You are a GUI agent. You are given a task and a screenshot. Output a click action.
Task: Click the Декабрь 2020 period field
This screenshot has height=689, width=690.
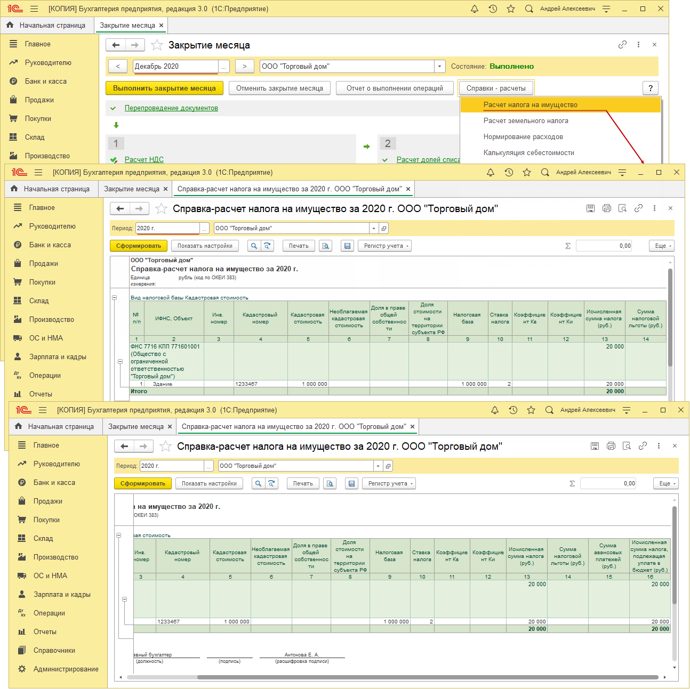point(175,67)
